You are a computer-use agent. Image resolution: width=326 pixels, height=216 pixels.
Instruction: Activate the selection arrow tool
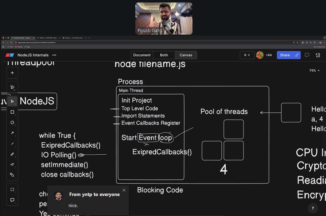[12, 101]
